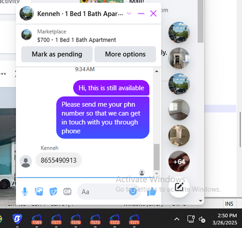This screenshot has height=228, width=242.
Task: Open taskbar browser instance 1572
Action: [x=115, y=219]
